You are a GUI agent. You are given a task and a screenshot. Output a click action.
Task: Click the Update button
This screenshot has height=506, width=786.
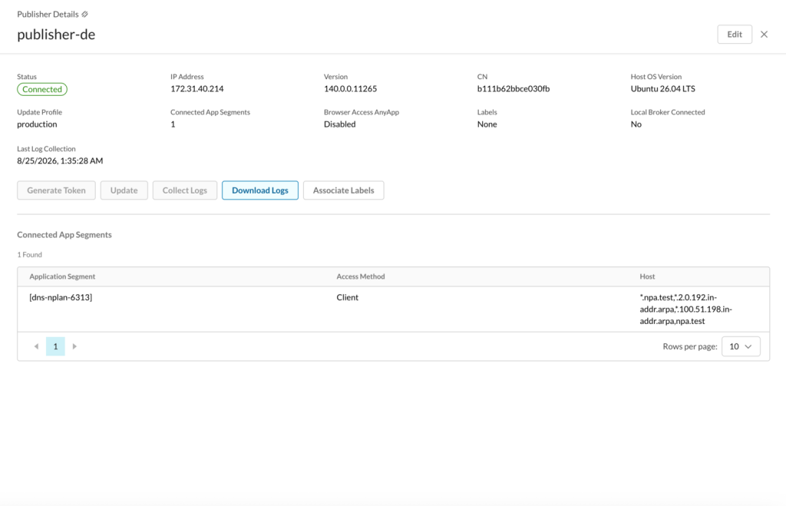tap(124, 190)
